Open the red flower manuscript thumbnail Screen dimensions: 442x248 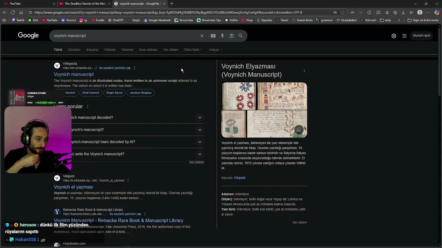pyautogui.click(x=238, y=96)
